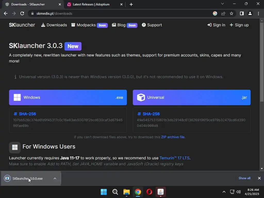Image resolution: width=264 pixels, height=198 pixels.
Task: Close the downloads bar
Action: [x=259, y=178]
